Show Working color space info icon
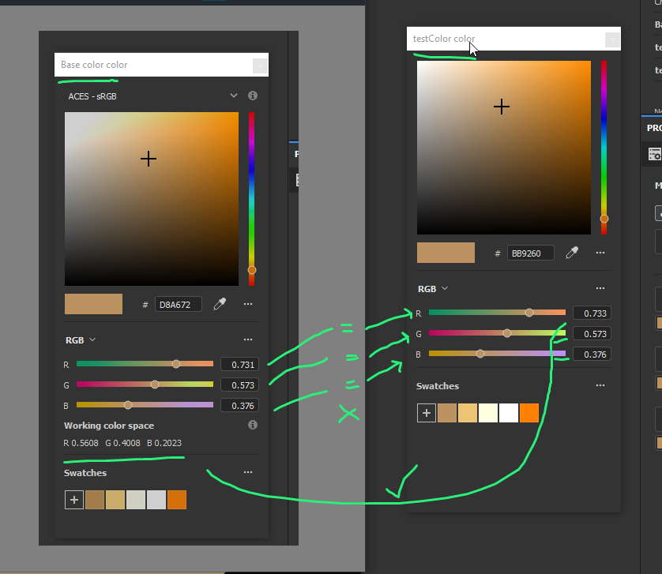662x574 pixels. 253,425
